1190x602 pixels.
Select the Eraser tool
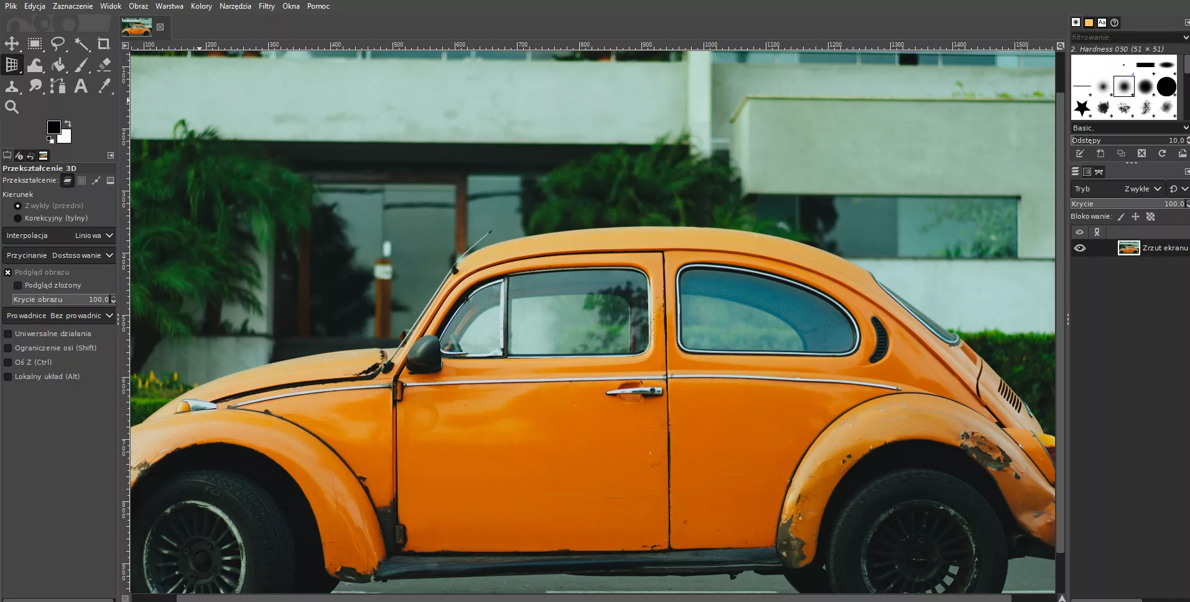(x=104, y=65)
